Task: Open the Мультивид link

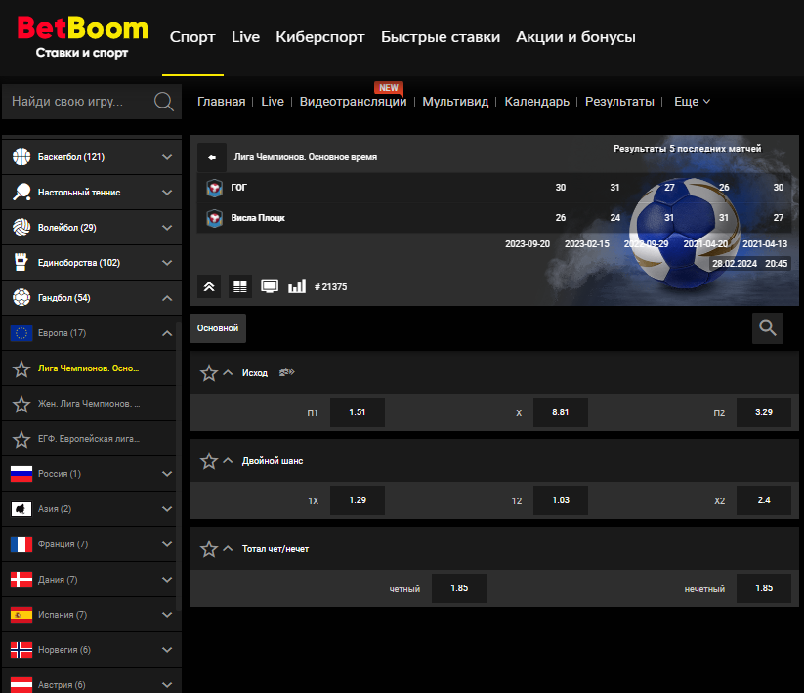Action: (x=455, y=102)
